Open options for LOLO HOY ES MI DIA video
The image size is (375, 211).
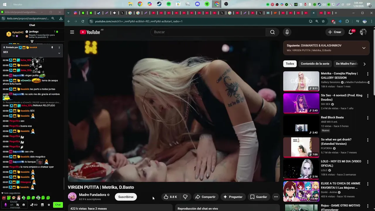tap(368, 162)
